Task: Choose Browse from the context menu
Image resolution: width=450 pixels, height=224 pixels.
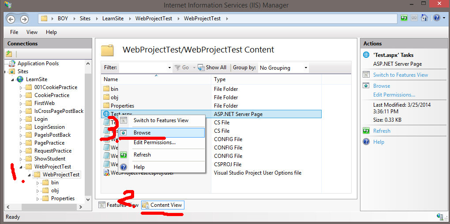Action: [x=162, y=133]
